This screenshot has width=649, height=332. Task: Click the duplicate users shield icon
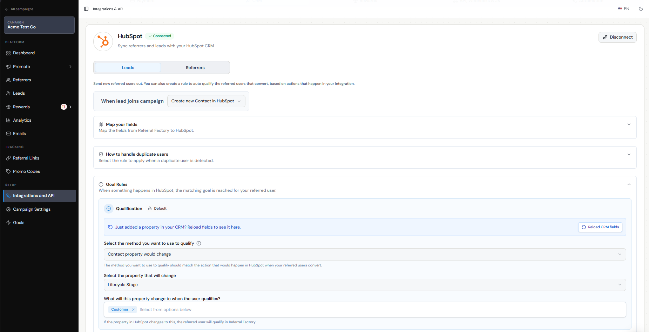[101, 154]
